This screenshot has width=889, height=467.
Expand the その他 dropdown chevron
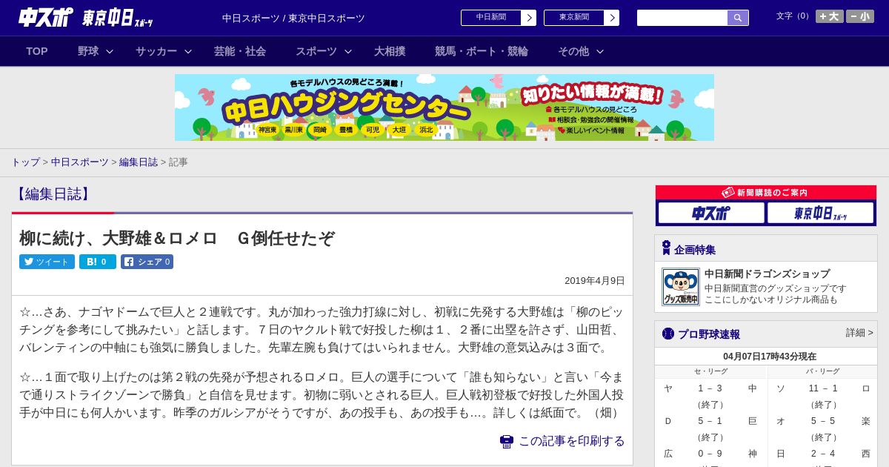[x=600, y=51]
